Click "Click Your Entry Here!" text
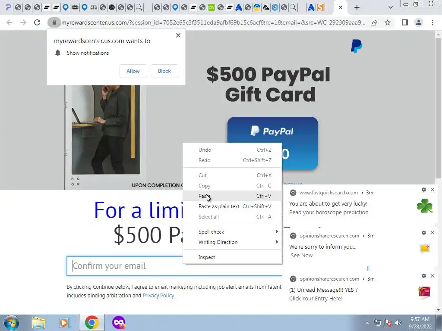 316,298
